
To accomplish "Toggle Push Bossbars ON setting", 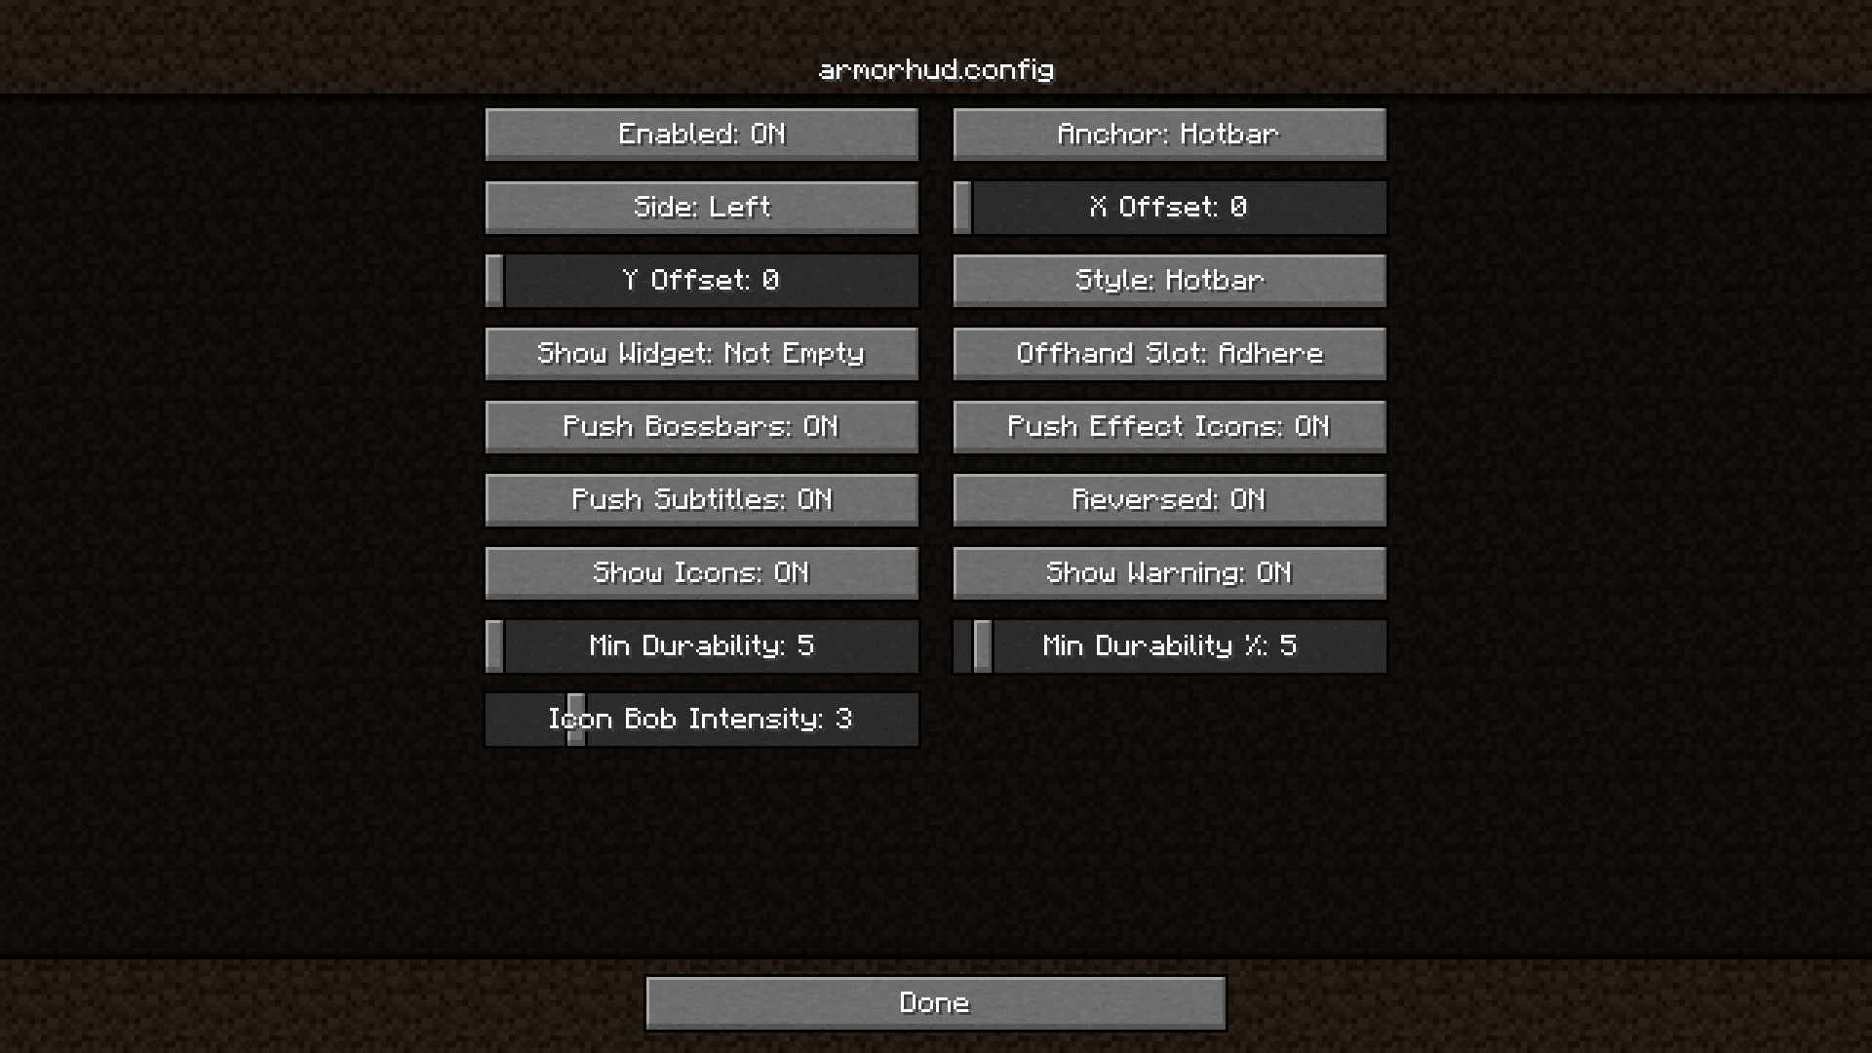I will pyautogui.click(x=702, y=425).
